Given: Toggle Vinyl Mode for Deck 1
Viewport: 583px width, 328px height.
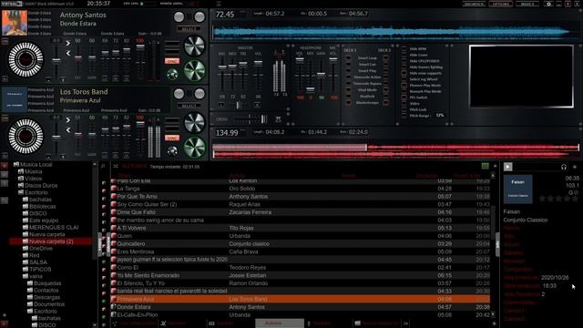Looking at the screenshot, I should click(x=348, y=90).
